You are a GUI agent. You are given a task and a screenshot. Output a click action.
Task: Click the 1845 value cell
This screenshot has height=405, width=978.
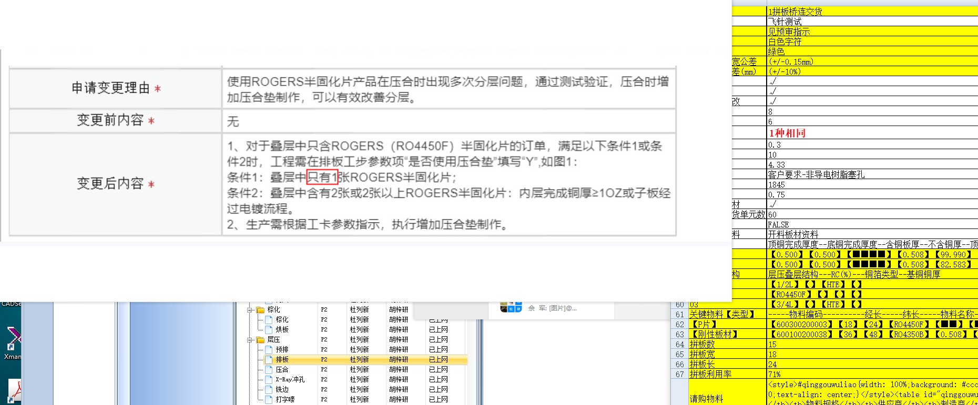pos(872,185)
